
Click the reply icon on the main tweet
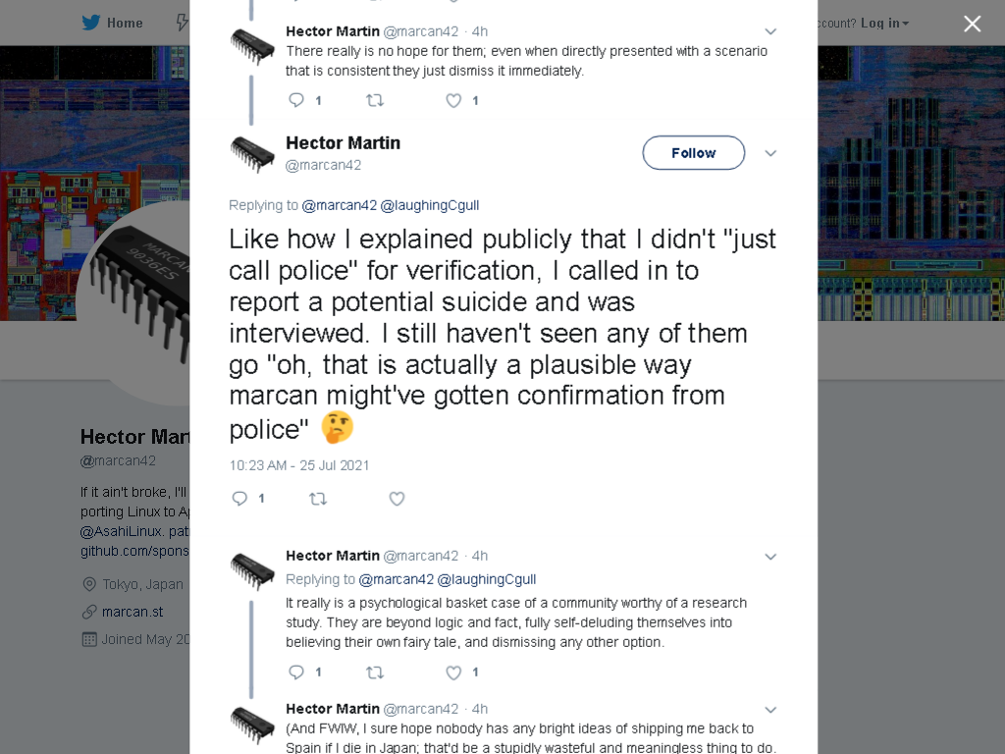tap(239, 499)
